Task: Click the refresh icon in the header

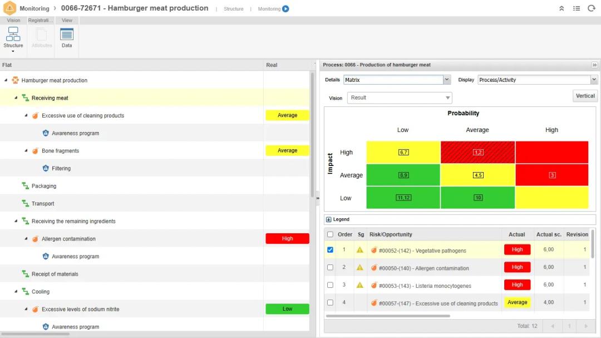Action: [591, 8]
